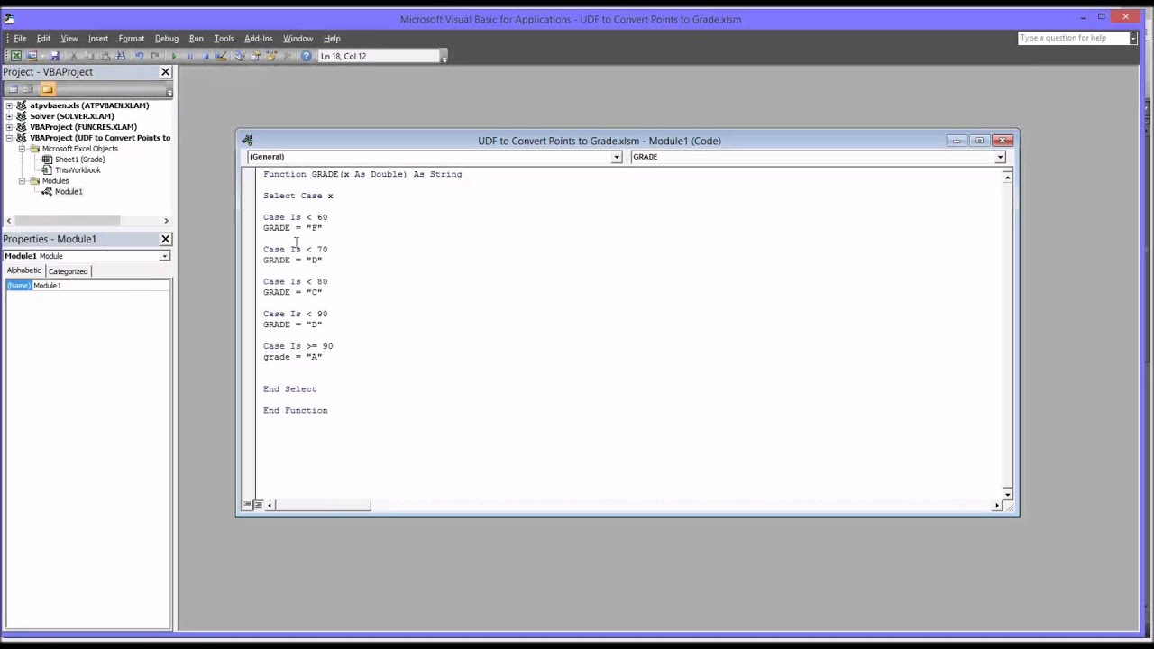This screenshot has height=649, width=1154.
Task: Expand VBAProject (FUNCRES.XLAM) project node
Action: pos(9,127)
